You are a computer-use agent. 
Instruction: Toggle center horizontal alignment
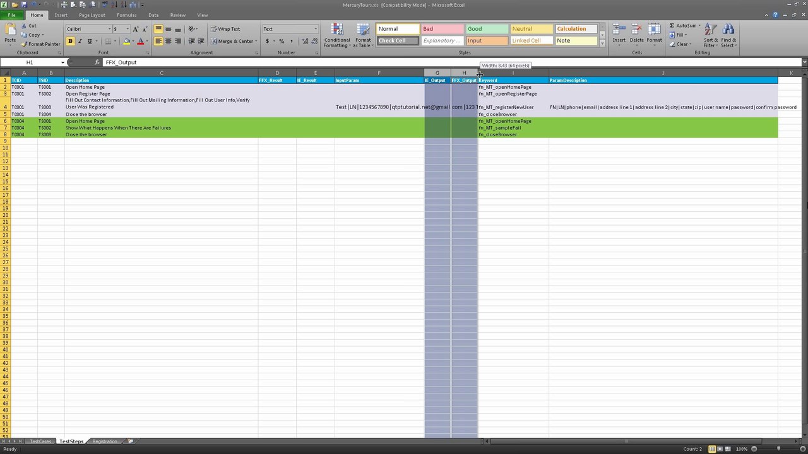(x=168, y=41)
